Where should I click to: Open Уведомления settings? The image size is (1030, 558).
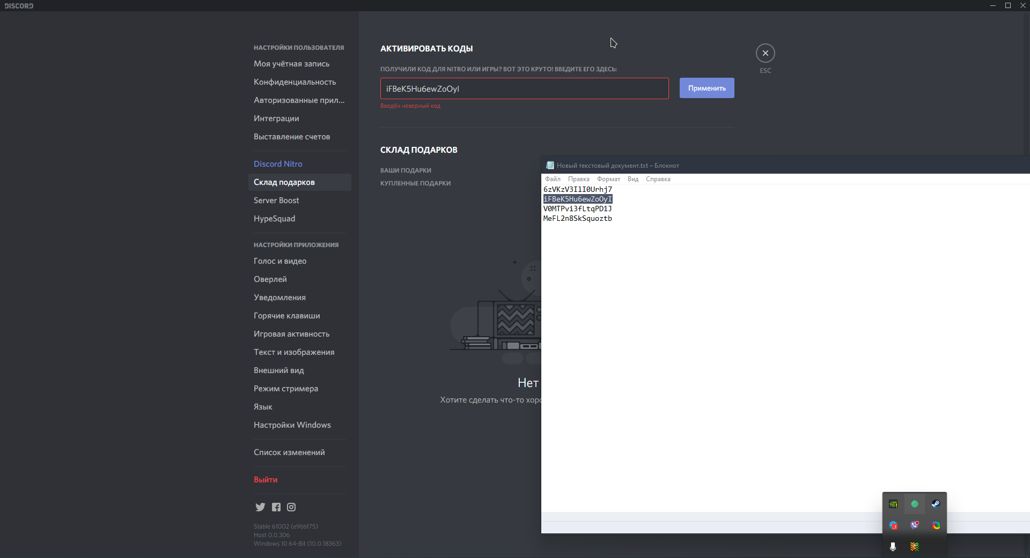[x=299, y=297]
